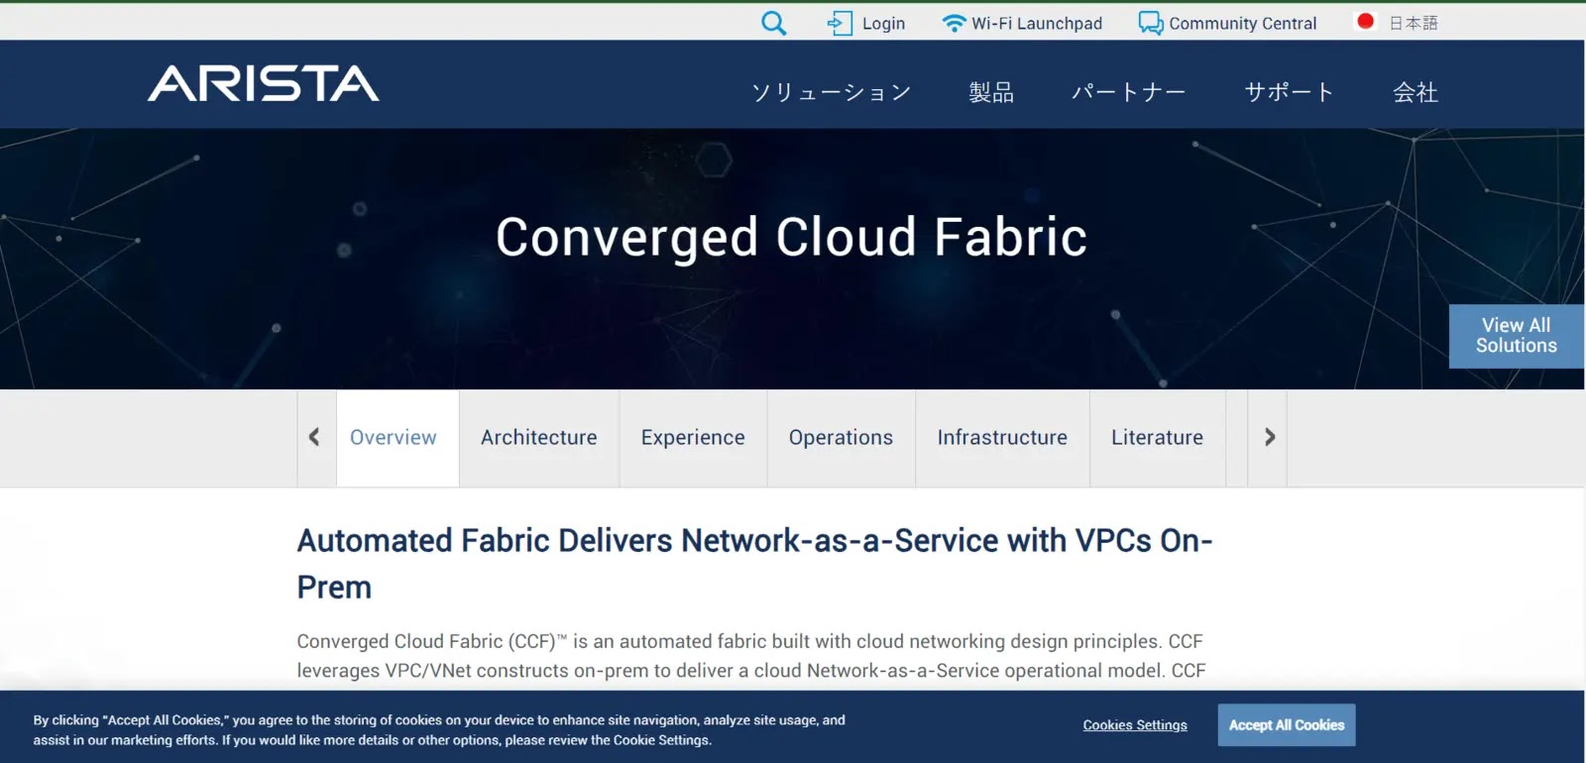The width and height of the screenshot is (1586, 763).
Task: Click the Community Central chat icon
Action: click(x=1151, y=23)
